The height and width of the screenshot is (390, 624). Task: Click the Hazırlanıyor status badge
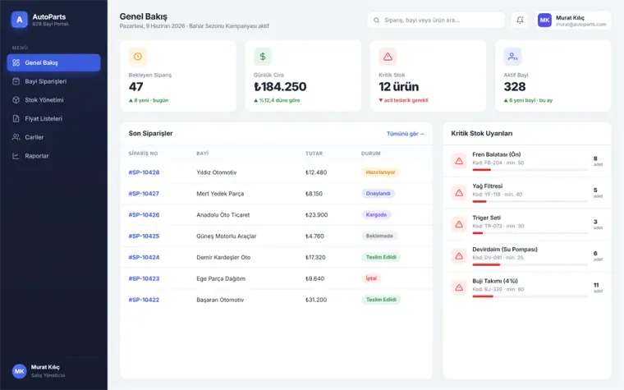380,172
